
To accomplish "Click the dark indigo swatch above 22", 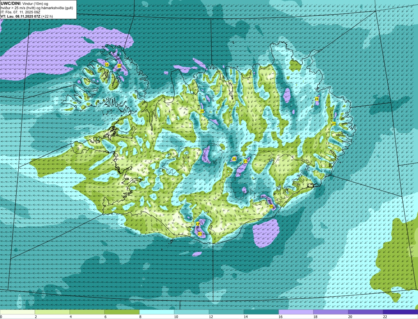I will tap(400, 312).
